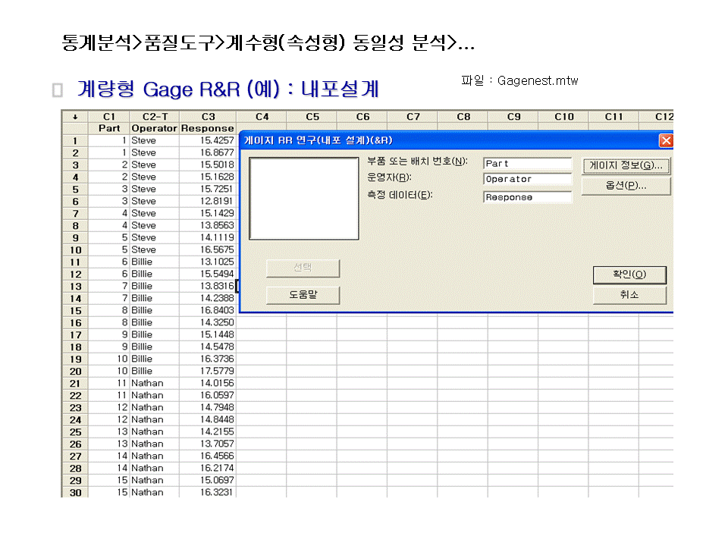Click the cell with value 16.4566
This screenshot has height=546, width=728.
tap(208, 456)
